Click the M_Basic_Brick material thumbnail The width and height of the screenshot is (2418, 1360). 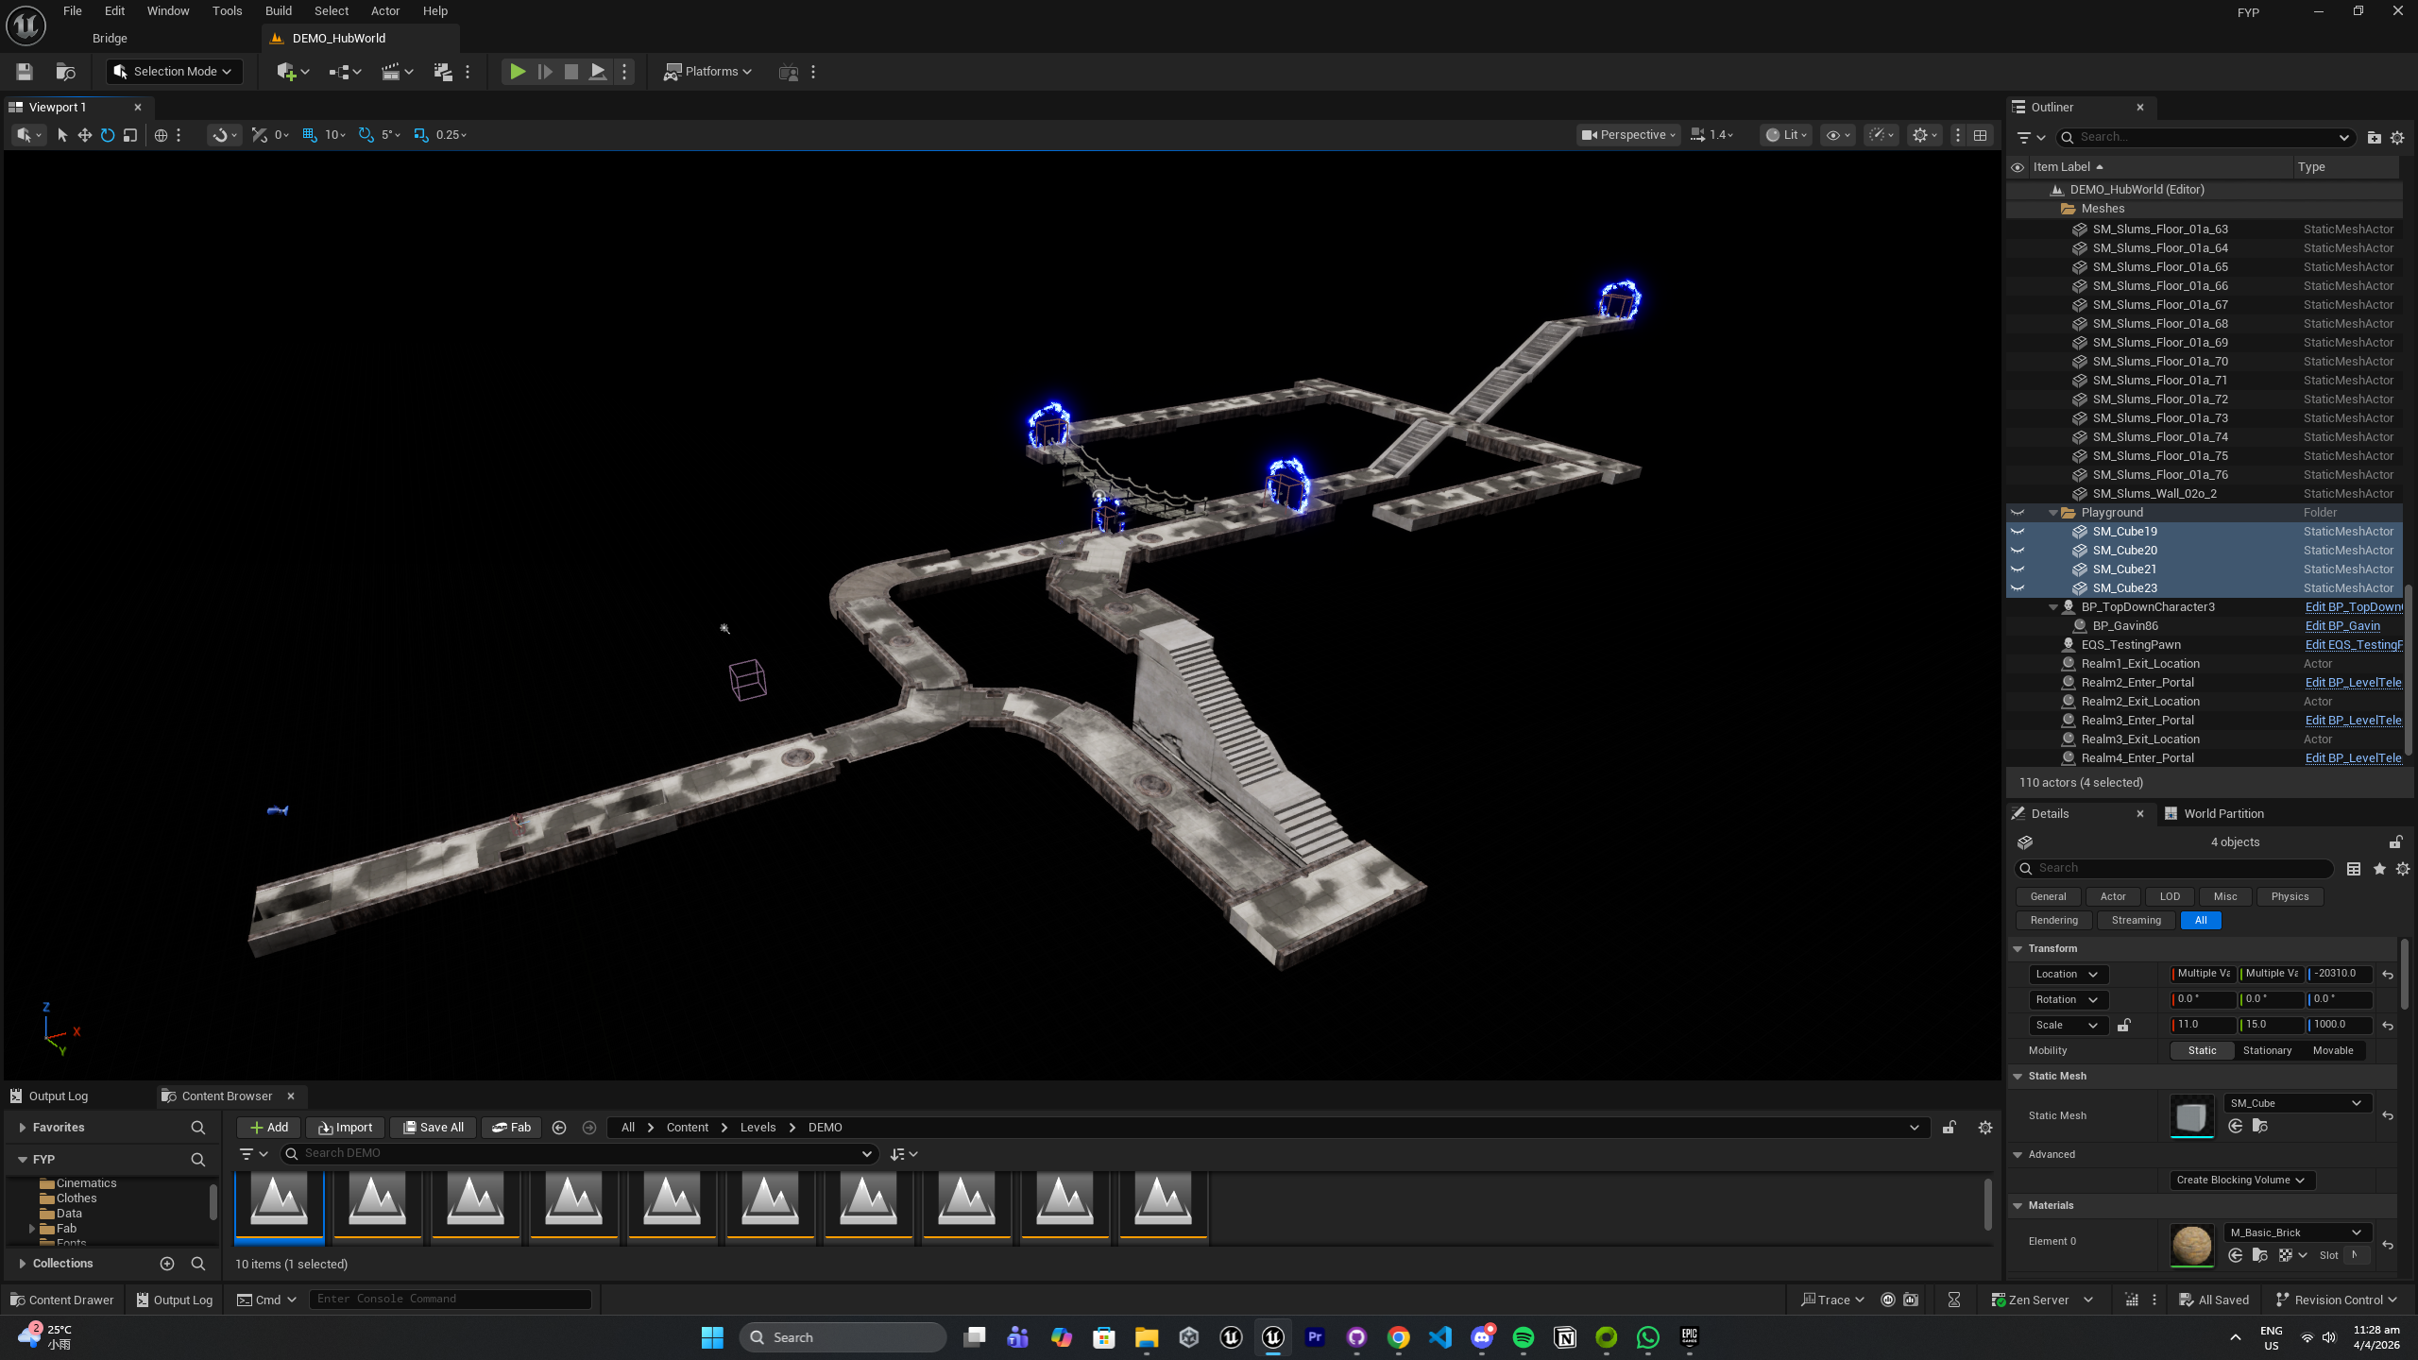click(x=2191, y=1244)
